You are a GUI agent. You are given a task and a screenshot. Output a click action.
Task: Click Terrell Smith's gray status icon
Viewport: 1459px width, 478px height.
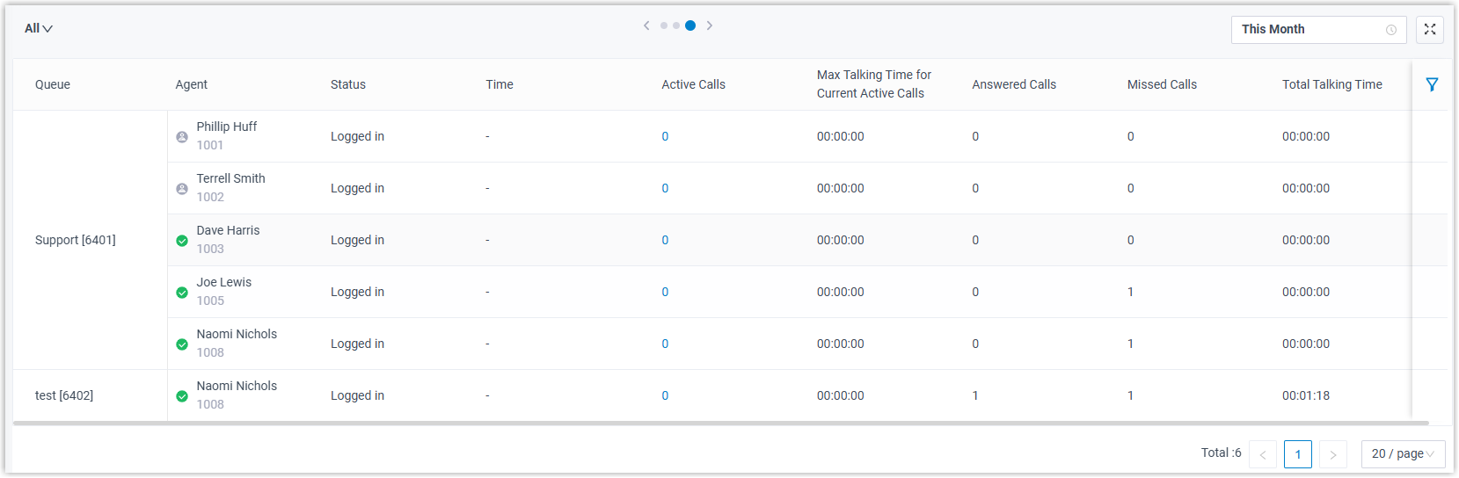tap(182, 189)
